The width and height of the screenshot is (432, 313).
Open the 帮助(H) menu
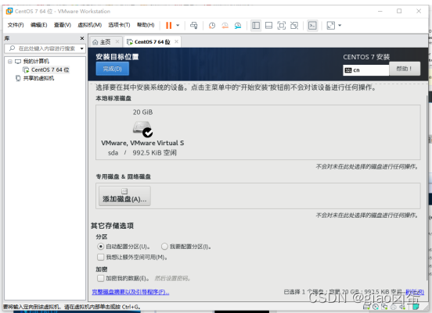[146, 25]
